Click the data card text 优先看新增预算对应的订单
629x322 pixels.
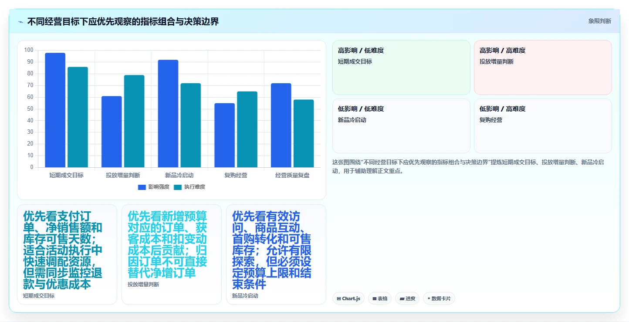click(x=167, y=245)
